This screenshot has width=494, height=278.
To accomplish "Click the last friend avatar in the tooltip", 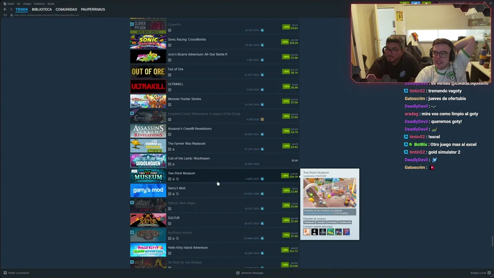I will point(346,232).
